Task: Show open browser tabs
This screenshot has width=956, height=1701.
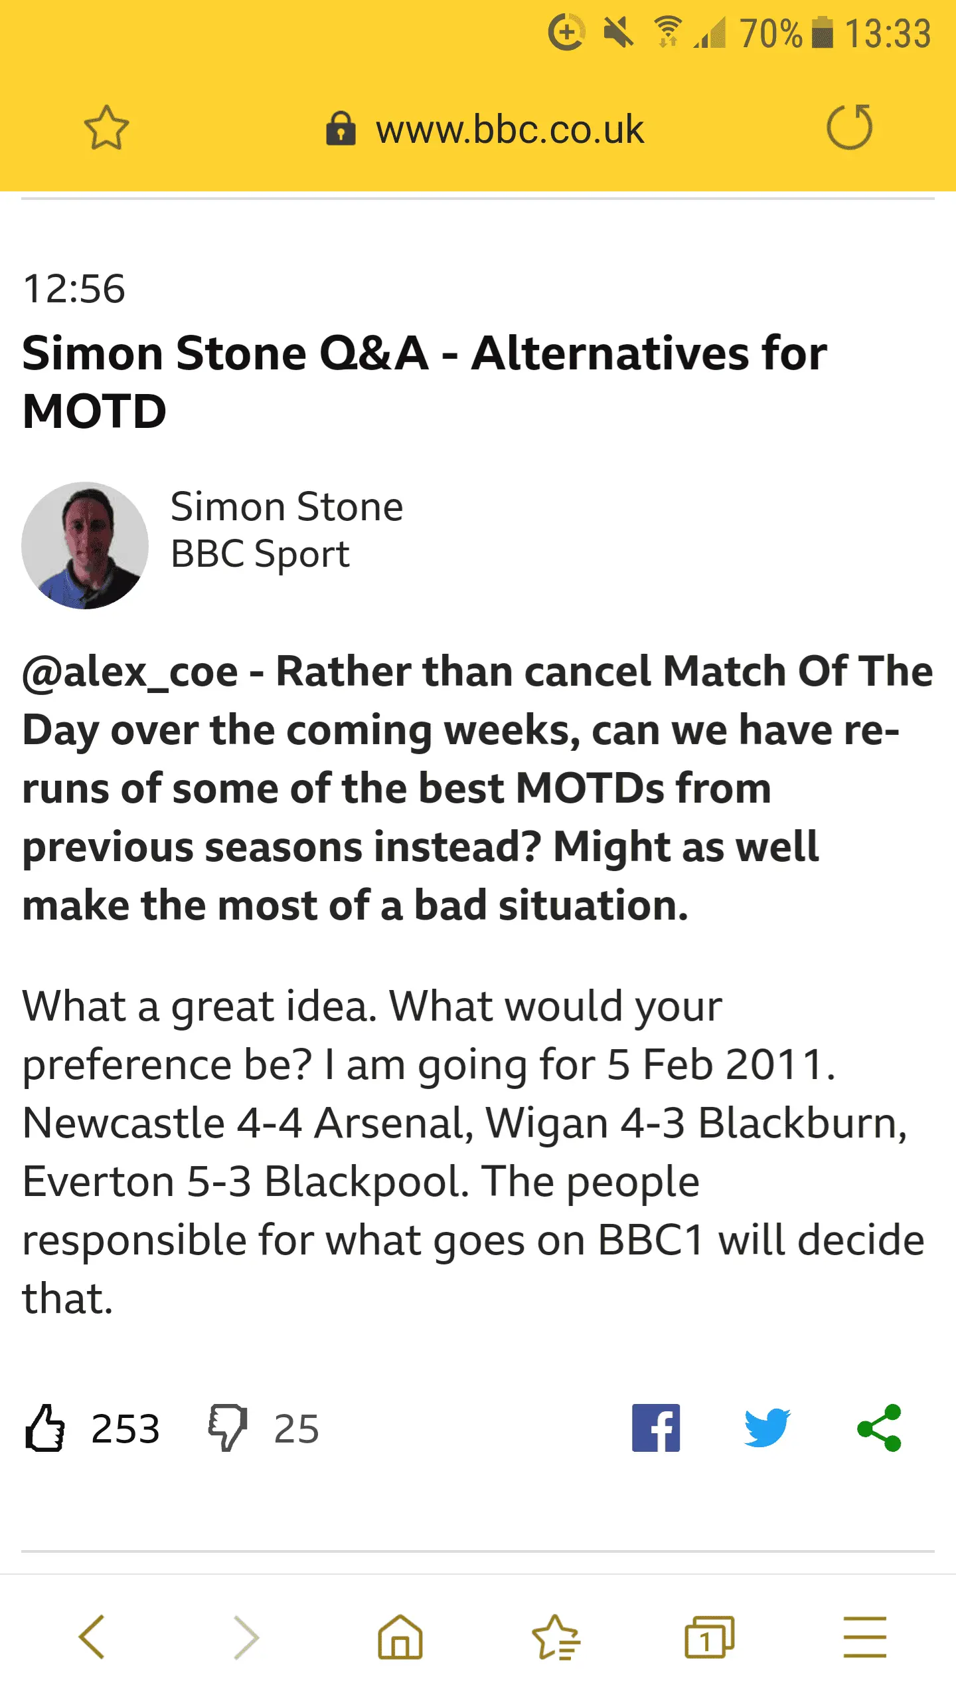Action: point(709,1637)
